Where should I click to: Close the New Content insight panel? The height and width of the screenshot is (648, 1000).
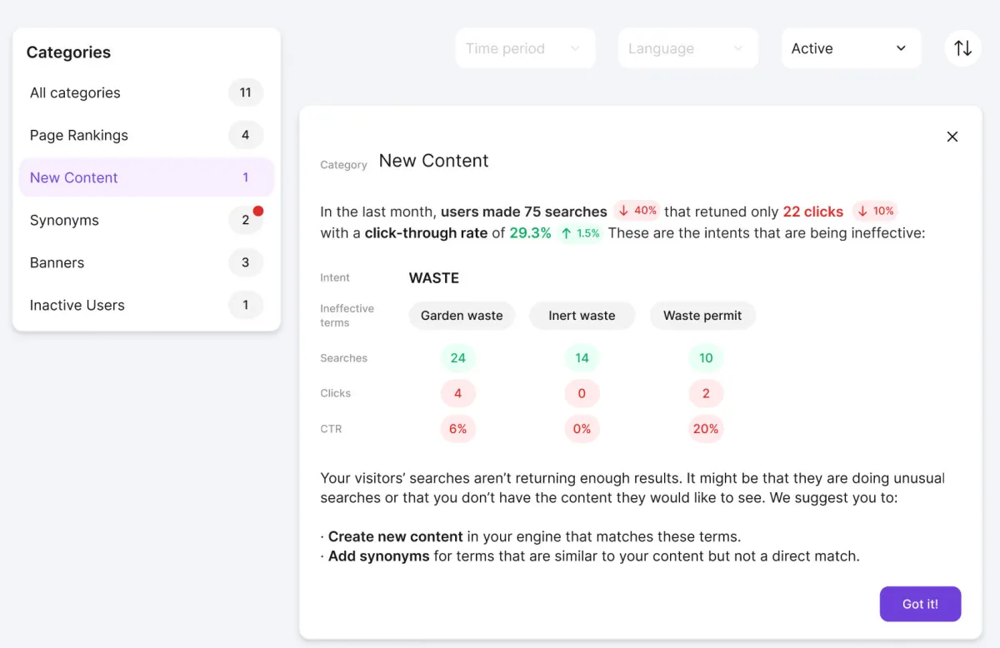pyautogui.click(x=952, y=137)
